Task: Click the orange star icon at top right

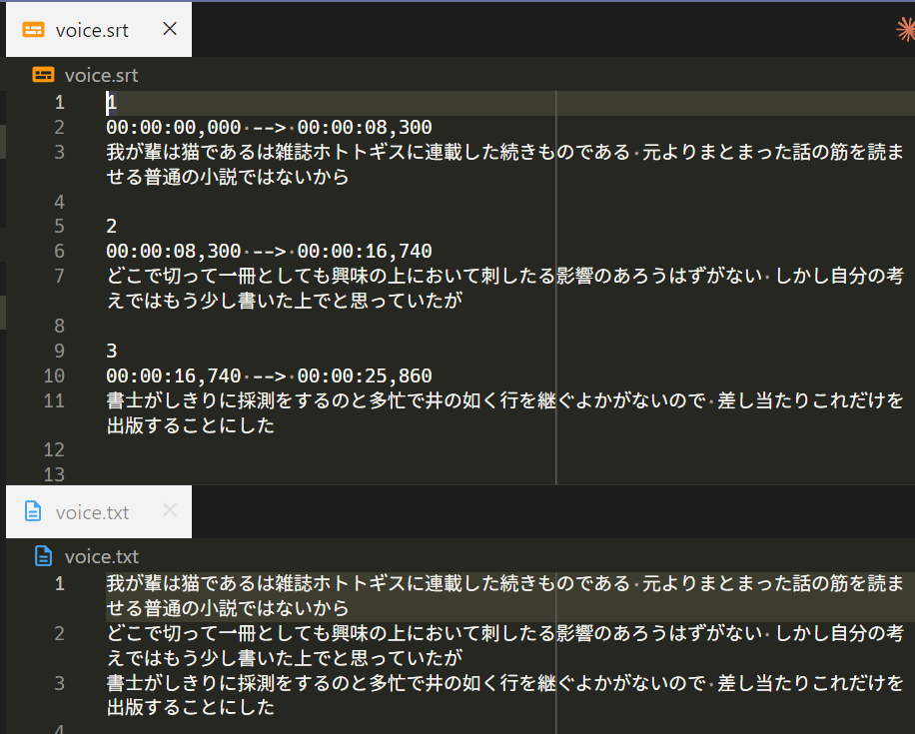Action: (905, 30)
